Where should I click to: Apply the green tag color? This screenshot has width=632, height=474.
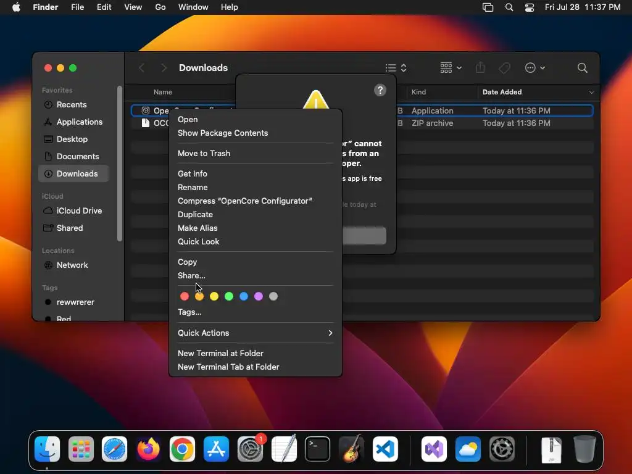coord(229,296)
